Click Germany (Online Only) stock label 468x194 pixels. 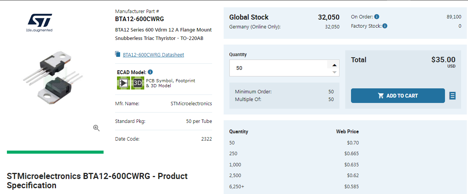click(x=255, y=27)
